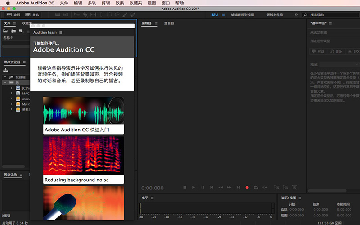Click the Media Browser download shortcut icon
This screenshot has height=225, width=360.
[x=6, y=70]
